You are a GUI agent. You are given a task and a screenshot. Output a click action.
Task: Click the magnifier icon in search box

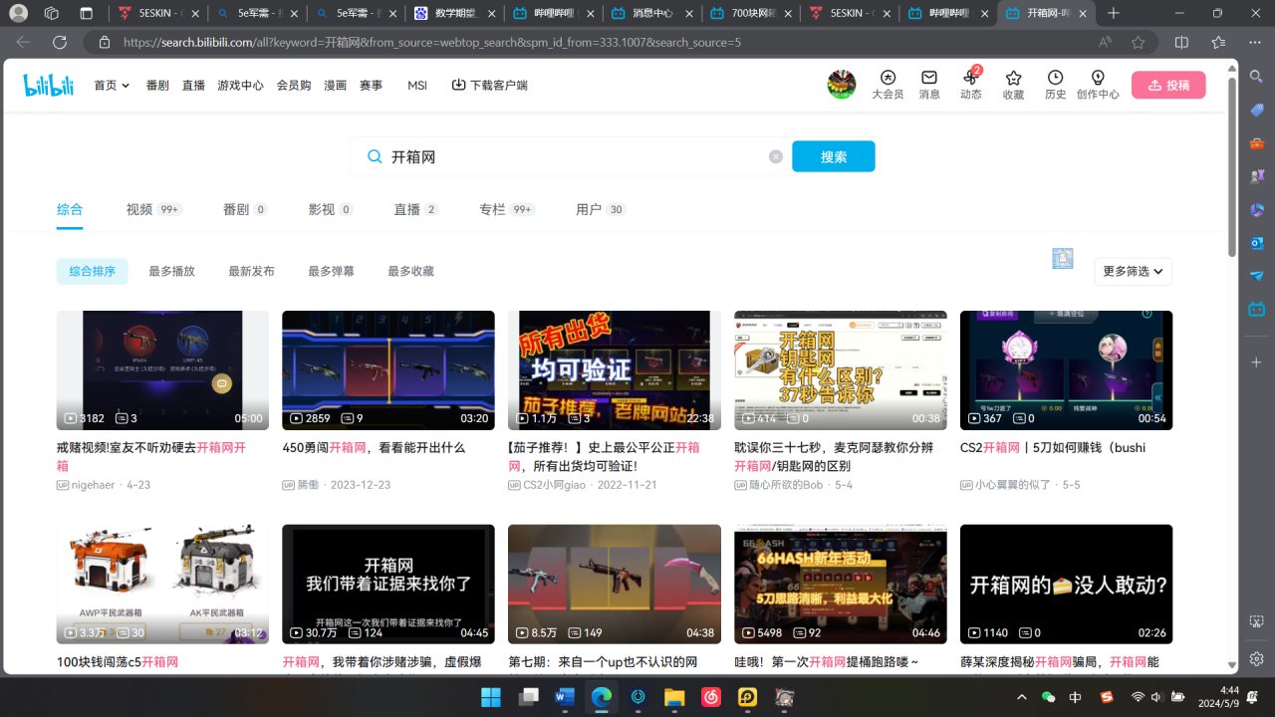pos(375,156)
